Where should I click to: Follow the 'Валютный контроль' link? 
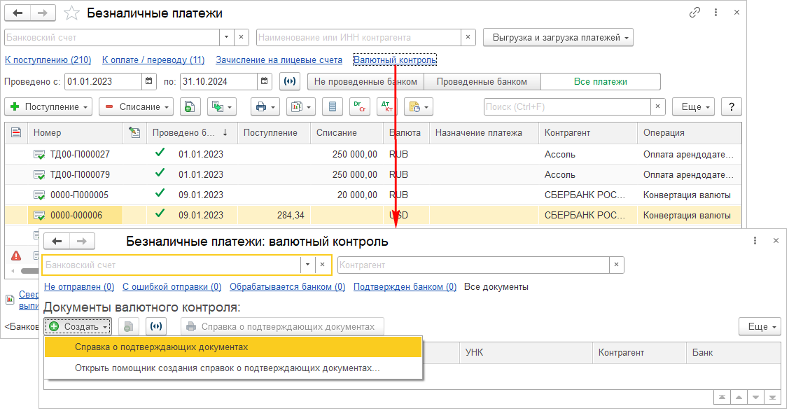tap(395, 60)
